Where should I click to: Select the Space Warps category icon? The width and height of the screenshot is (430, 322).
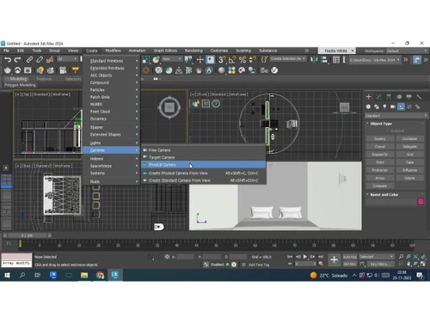[409, 106]
